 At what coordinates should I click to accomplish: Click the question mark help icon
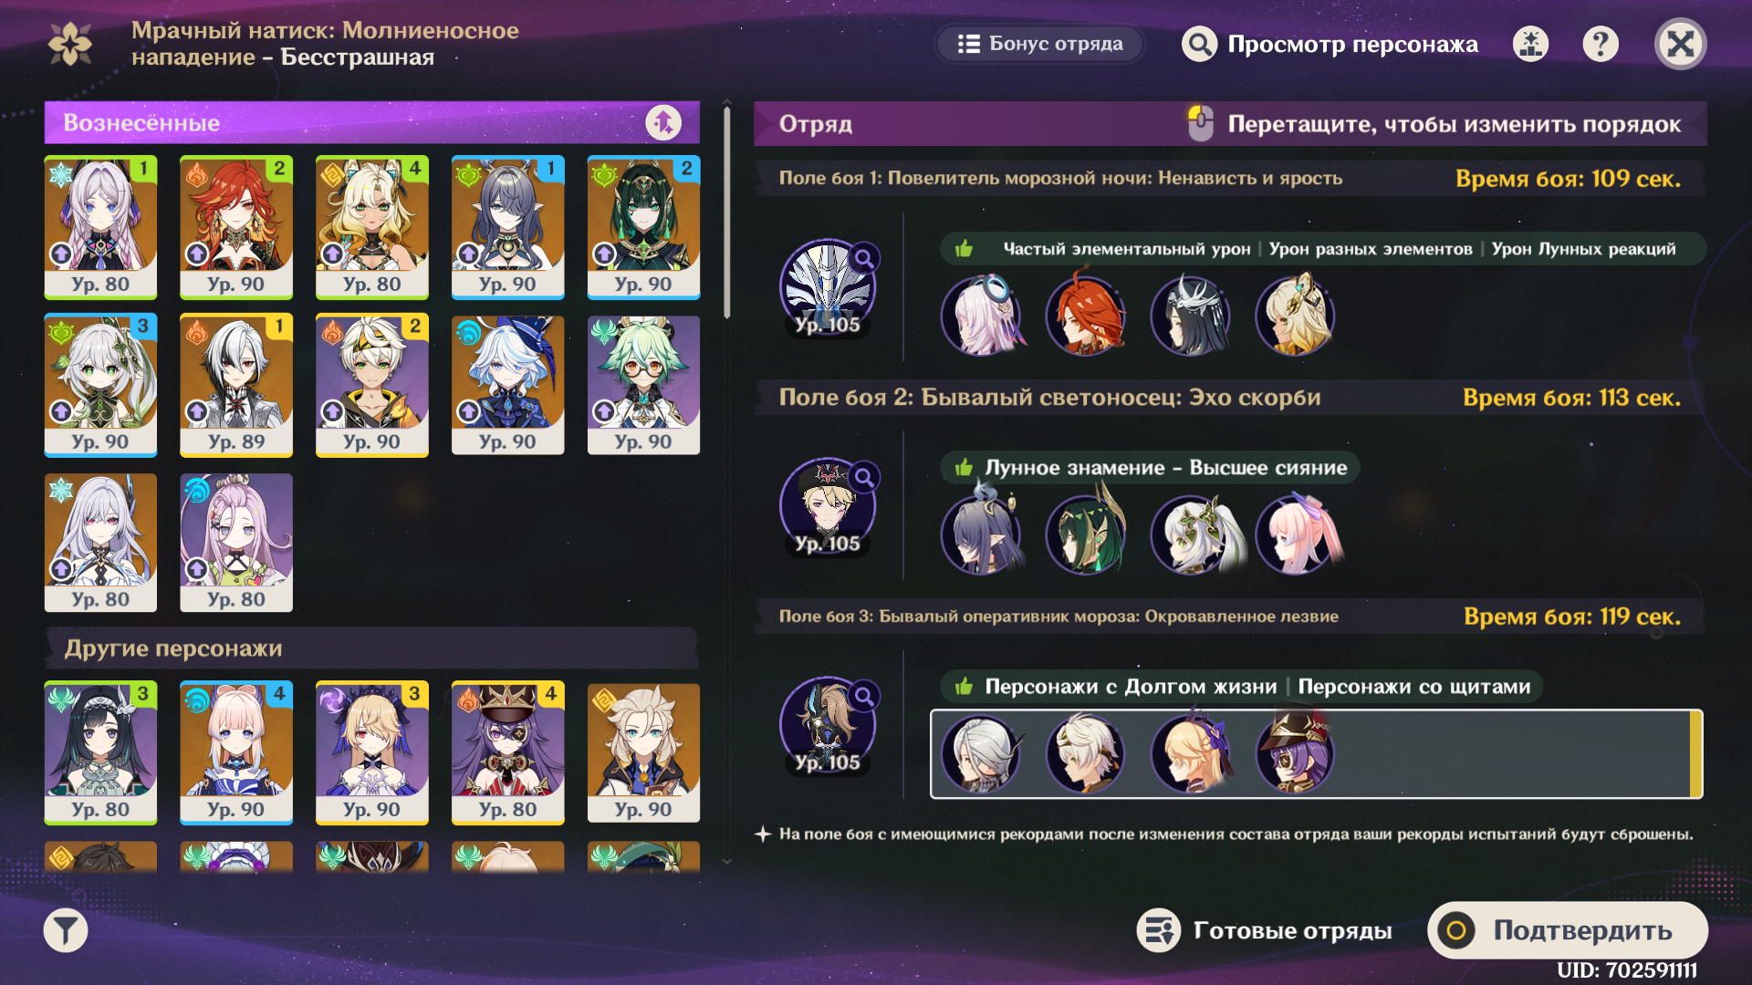1601,44
